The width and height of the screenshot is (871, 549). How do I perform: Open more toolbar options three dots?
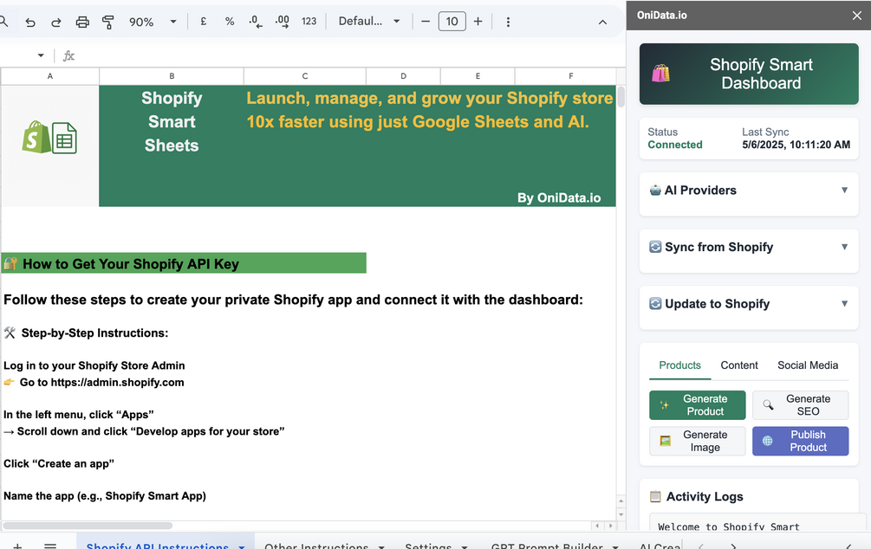point(508,22)
